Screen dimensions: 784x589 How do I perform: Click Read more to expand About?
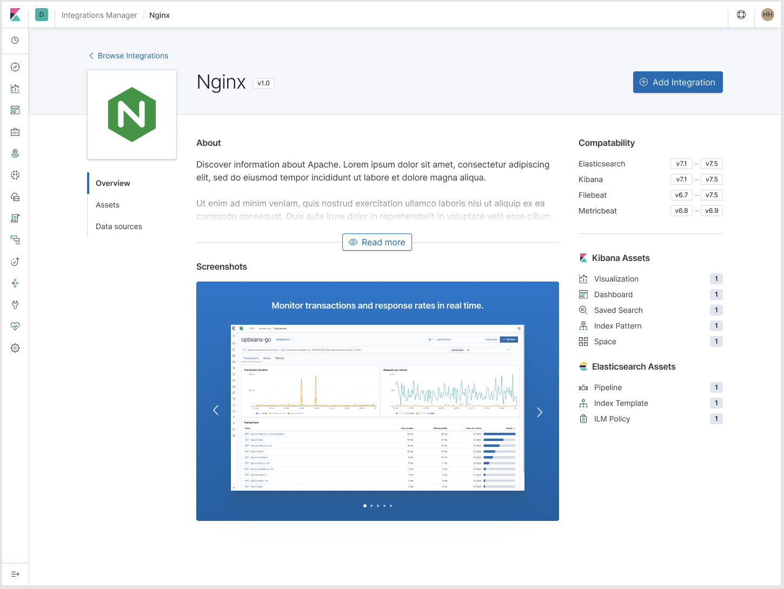(377, 242)
